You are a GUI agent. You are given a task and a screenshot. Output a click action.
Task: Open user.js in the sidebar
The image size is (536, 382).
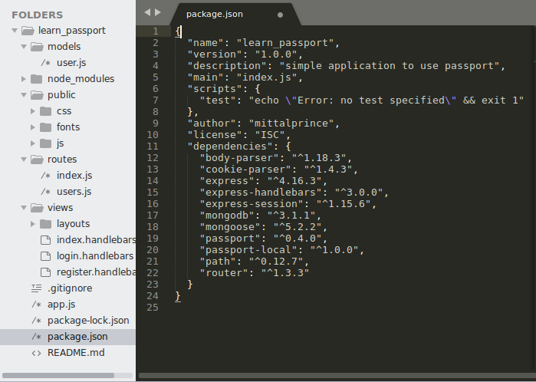71,63
